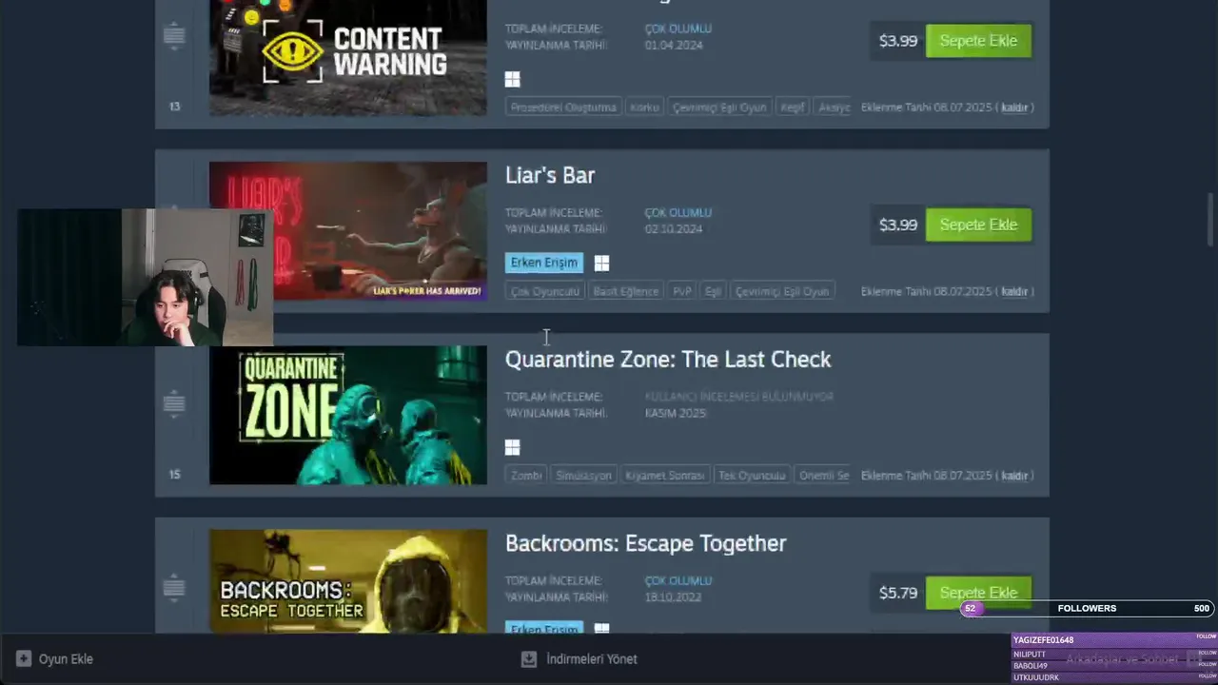This screenshot has width=1218, height=685.
Task: Click the Erken Erişim badge on Liar's Bar
Action: click(544, 263)
